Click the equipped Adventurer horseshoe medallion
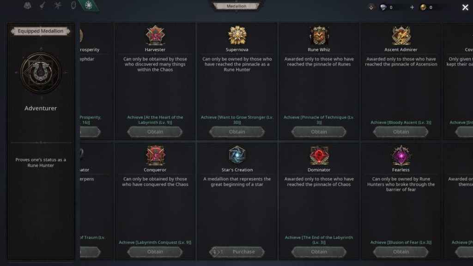The height and width of the screenshot is (266, 473). (41, 73)
